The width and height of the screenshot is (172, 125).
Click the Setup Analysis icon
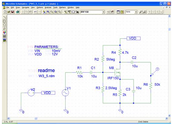coord(118,12)
